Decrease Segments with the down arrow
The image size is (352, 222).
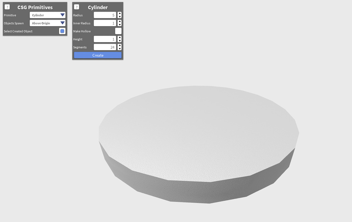coord(119,48)
